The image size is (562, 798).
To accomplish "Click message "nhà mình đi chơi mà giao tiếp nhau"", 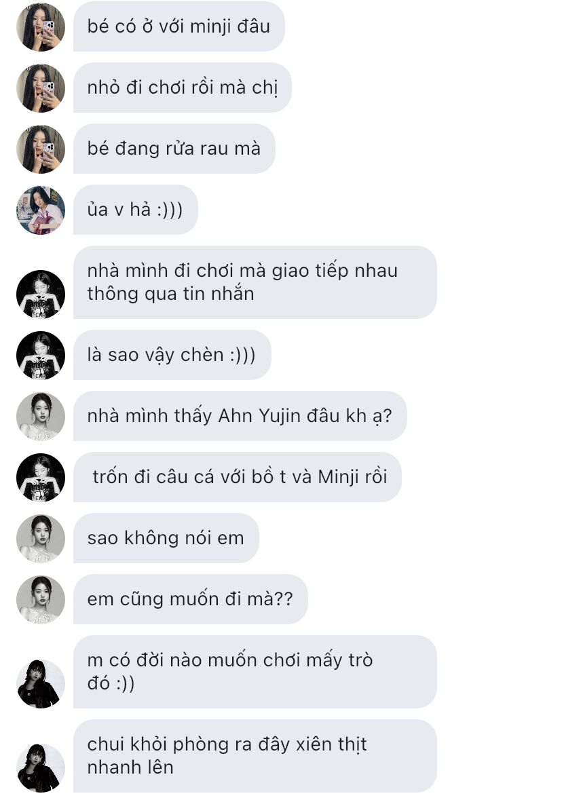I will (255, 282).
